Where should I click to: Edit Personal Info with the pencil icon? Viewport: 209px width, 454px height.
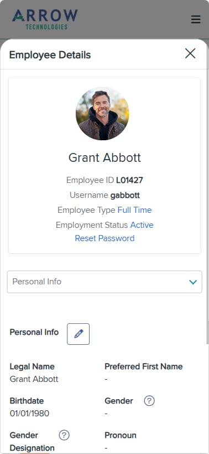click(78, 334)
